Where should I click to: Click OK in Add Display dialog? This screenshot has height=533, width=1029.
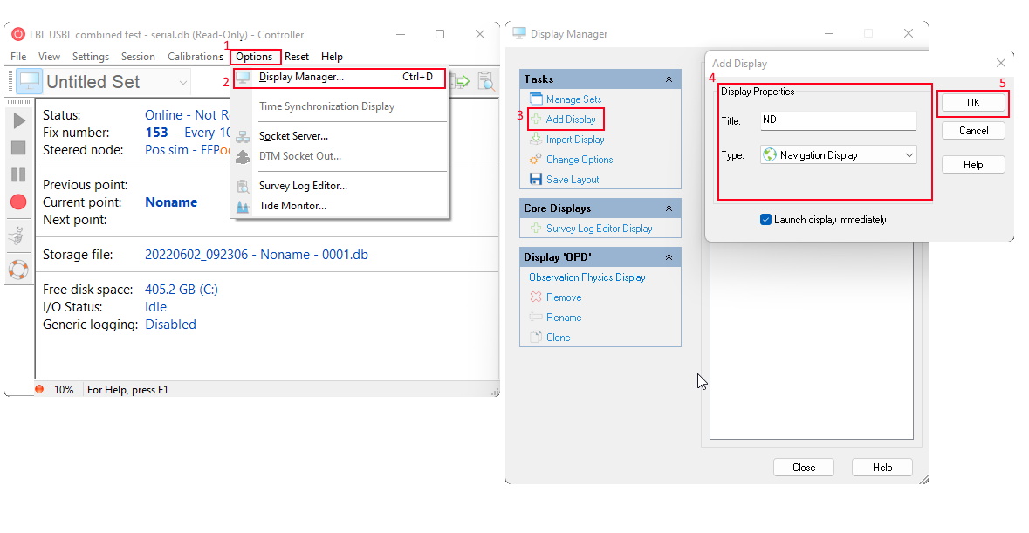973,103
